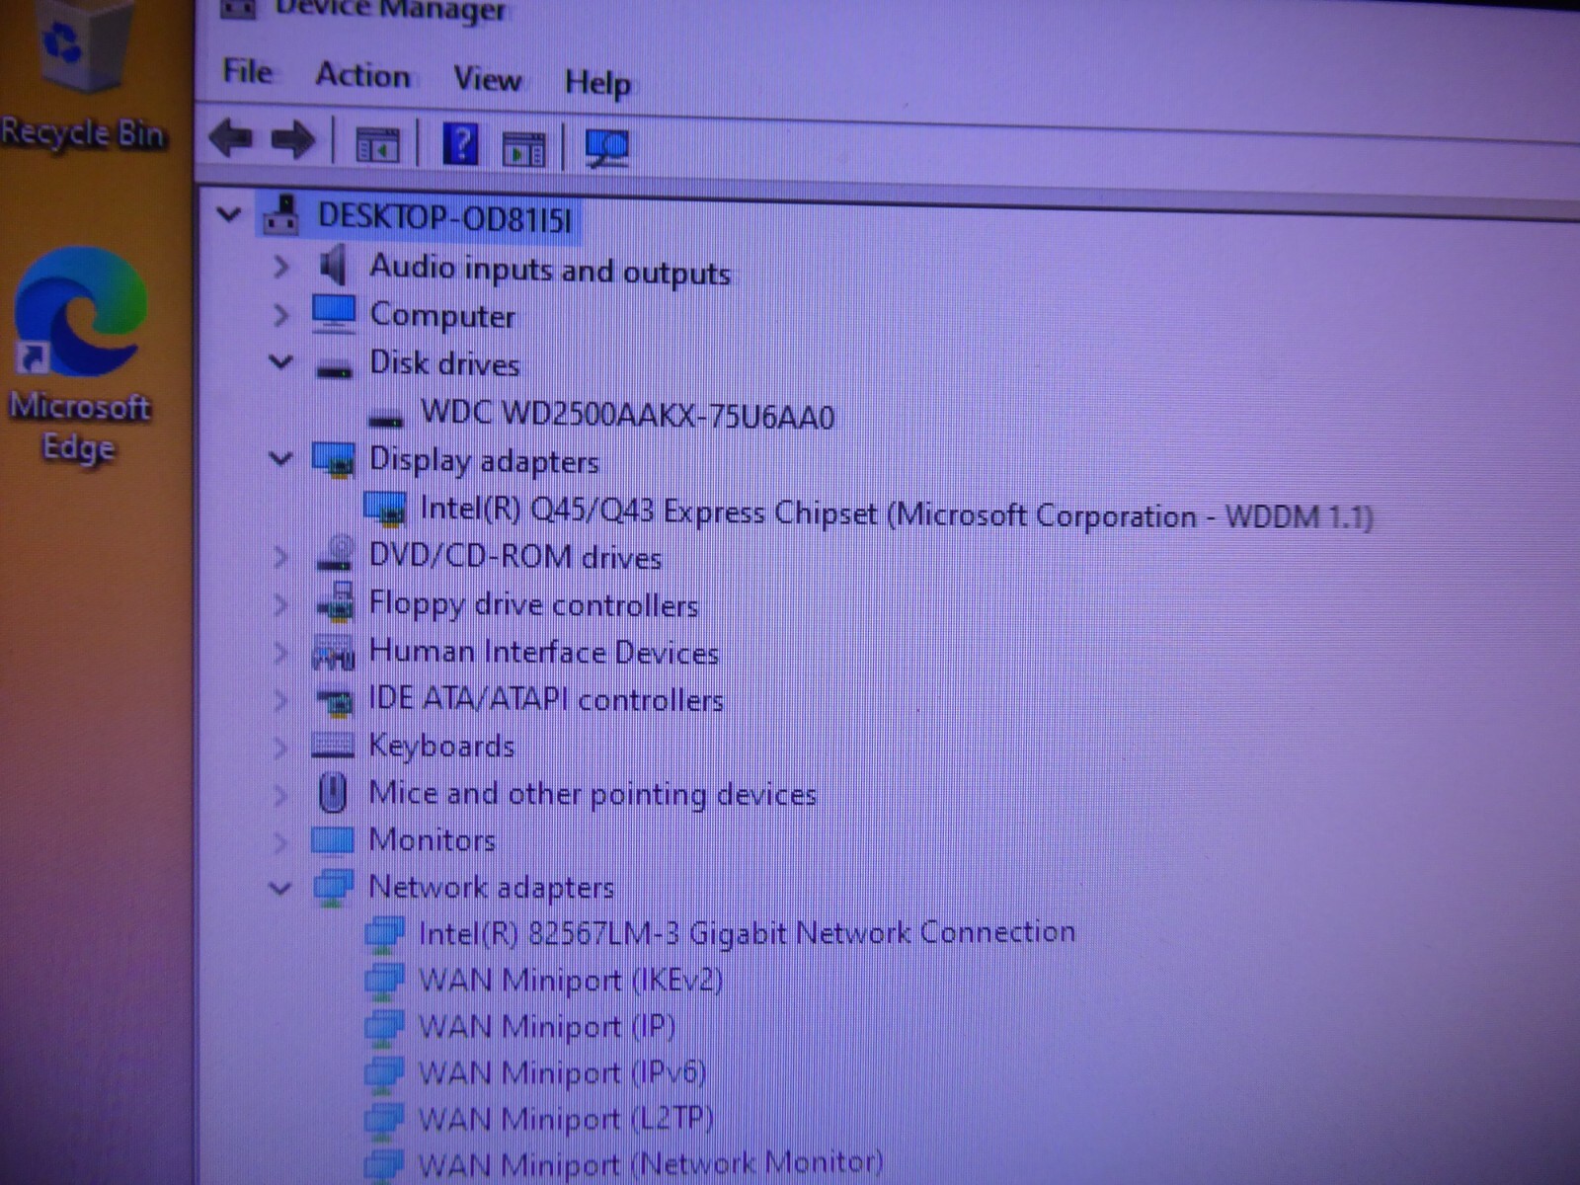Collapse the DESKTOP-OD81I5I root node
This screenshot has width=1580, height=1185.
(229, 213)
